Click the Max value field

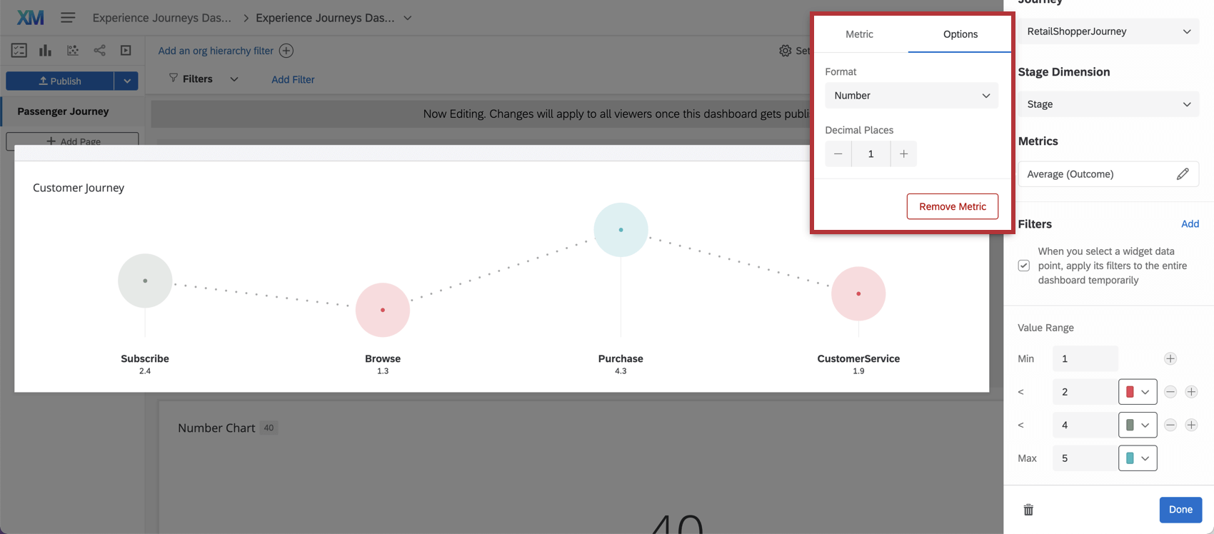[1085, 458]
